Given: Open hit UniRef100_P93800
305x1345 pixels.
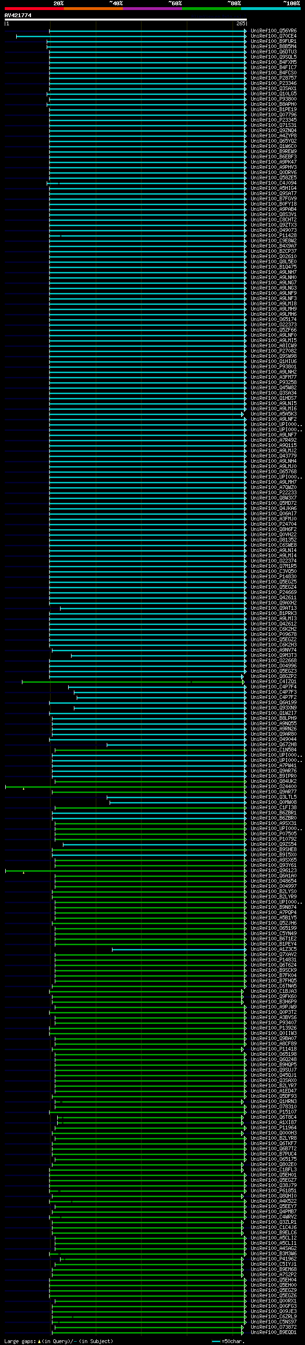Looking at the screenshot, I should 273,99.
